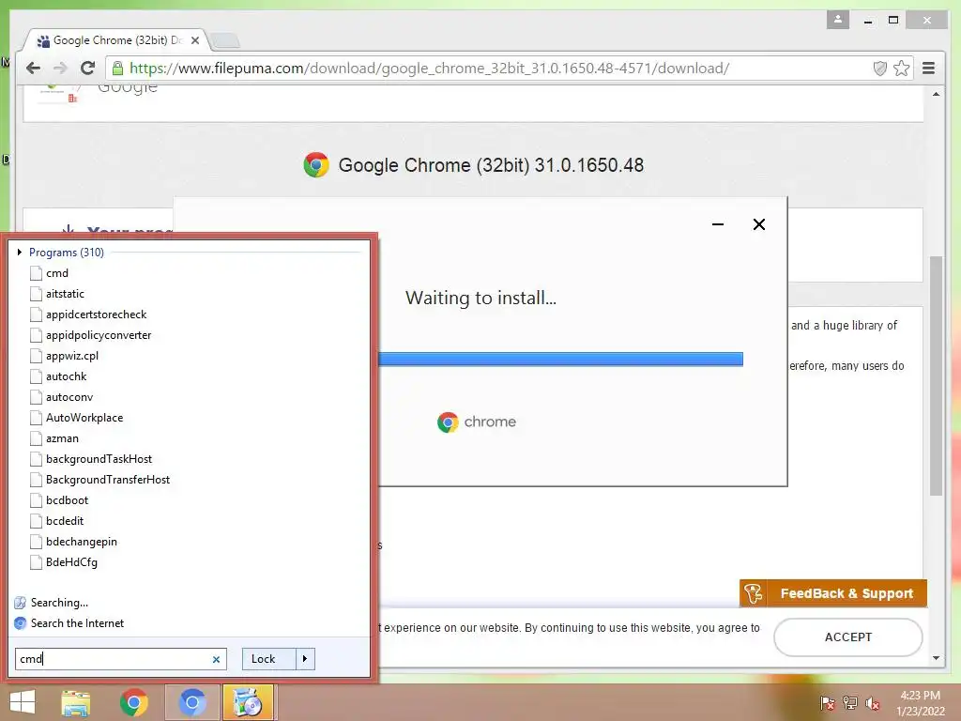Open the appidpolicyconverter result

click(98, 335)
